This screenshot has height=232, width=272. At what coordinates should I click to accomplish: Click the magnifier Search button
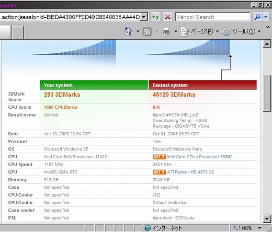tap(257, 17)
